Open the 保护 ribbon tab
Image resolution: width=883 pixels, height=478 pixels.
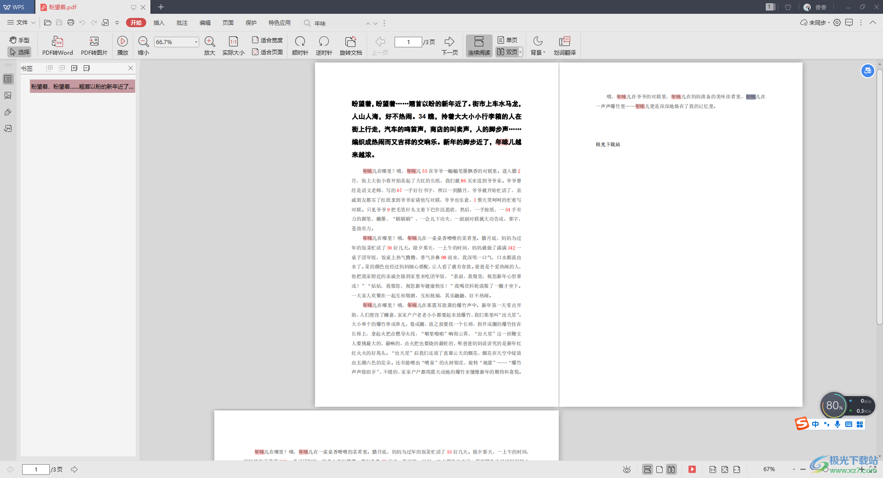(x=251, y=23)
